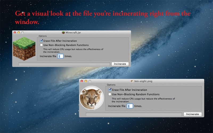
Task: Click the small Minecraft.jar title bar icon
Action: [63, 32]
